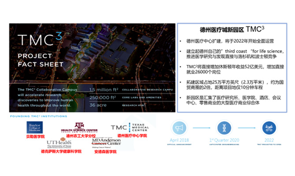Click the large TMC3 title logo
This screenshot has width=295, height=176.
coord(40,39)
